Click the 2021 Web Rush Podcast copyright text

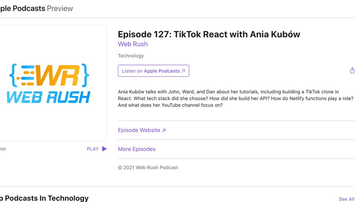[x=148, y=168]
